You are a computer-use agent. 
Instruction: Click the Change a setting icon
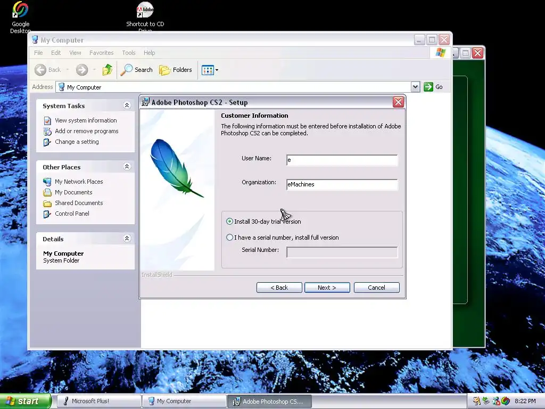coord(47,142)
